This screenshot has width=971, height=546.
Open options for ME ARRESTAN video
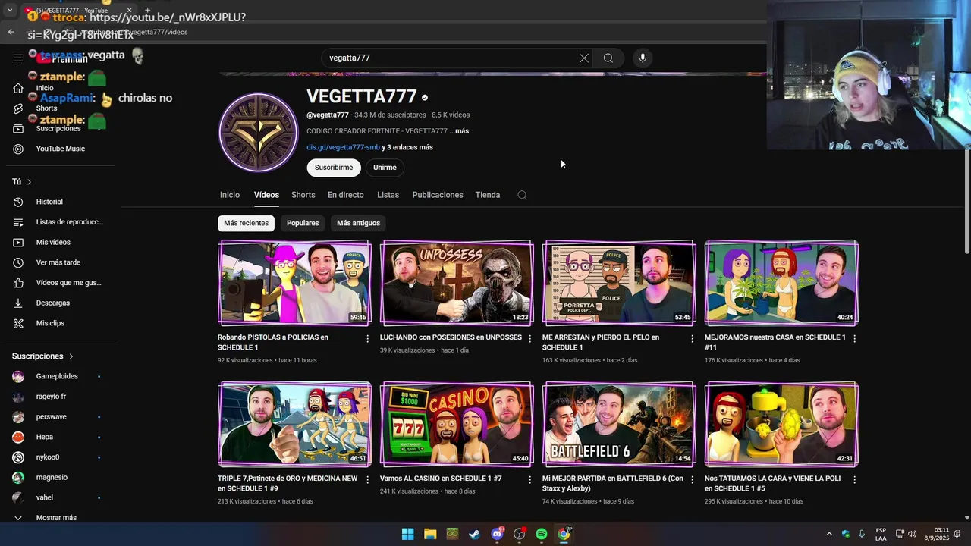point(692,338)
